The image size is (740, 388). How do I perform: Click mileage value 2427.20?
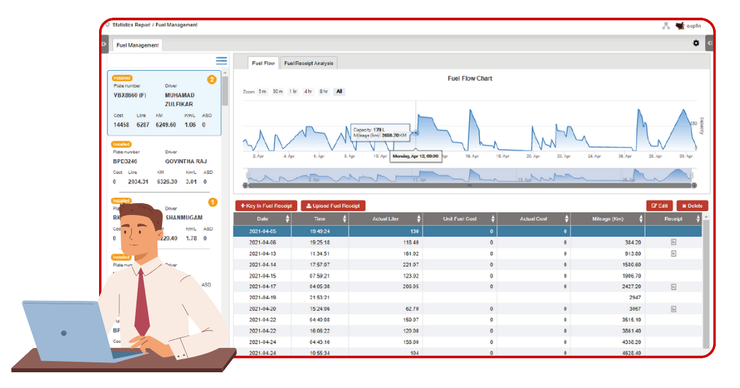[x=632, y=286]
